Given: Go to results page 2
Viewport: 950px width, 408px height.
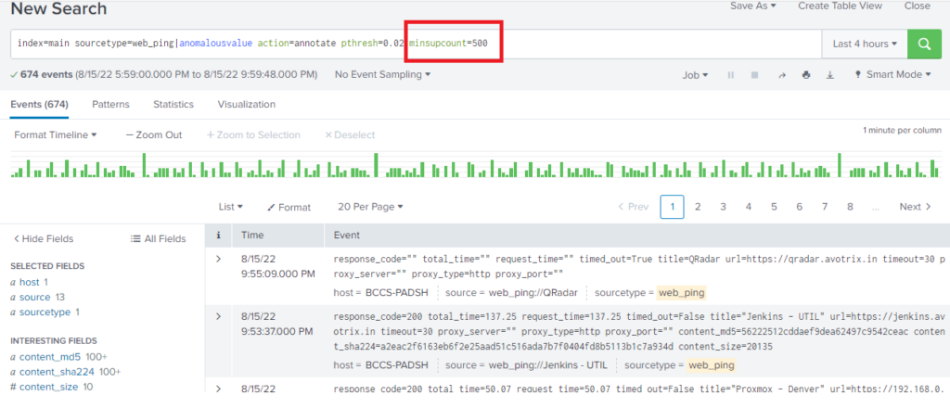Looking at the screenshot, I should pyautogui.click(x=698, y=207).
